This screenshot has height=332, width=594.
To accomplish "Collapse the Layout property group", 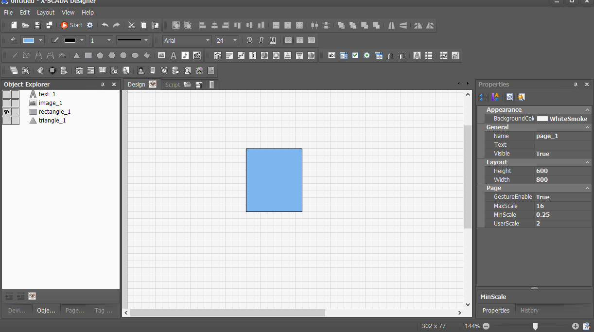I will coord(588,162).
